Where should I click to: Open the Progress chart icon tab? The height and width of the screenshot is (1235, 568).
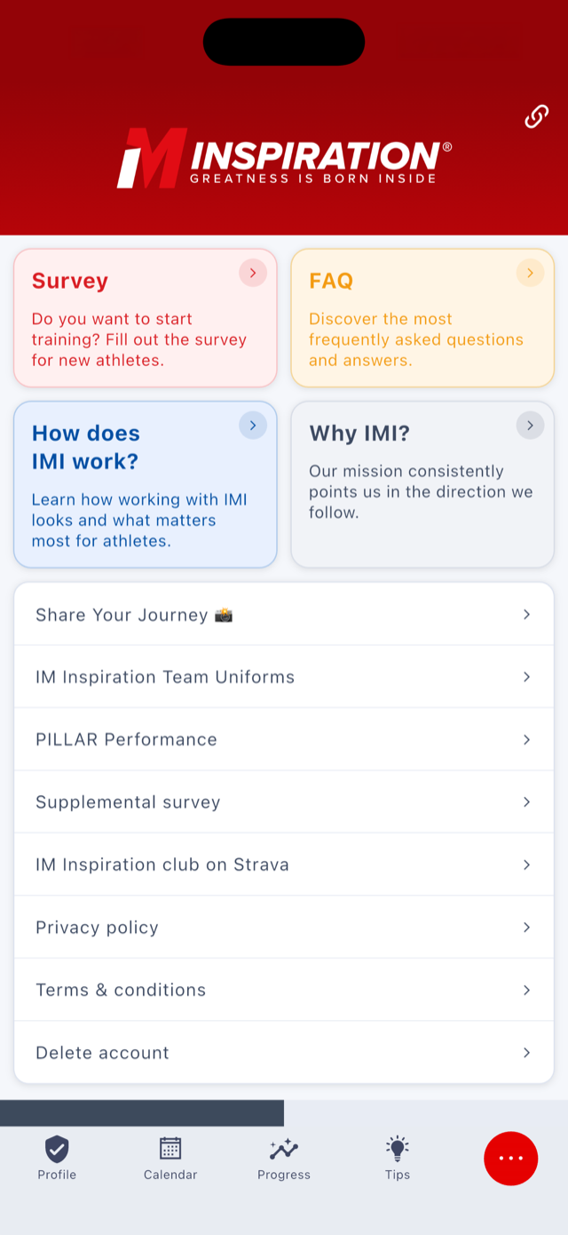pyautogui.click(x=284, y=1150)
